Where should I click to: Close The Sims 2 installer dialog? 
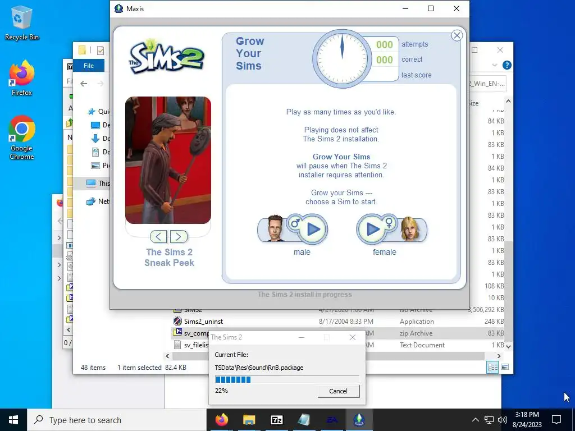click(x=353, y=337)
